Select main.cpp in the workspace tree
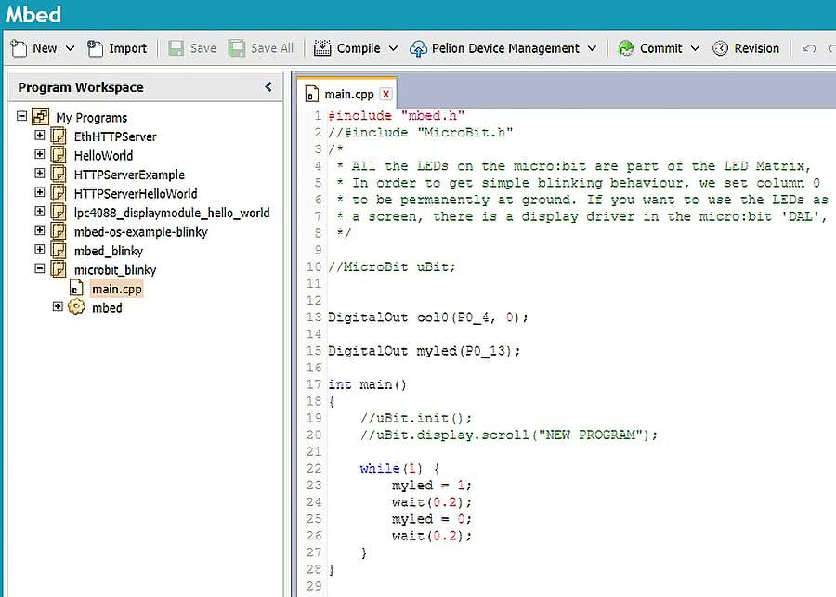The image size is (836, 597). [x=116, y=289]
